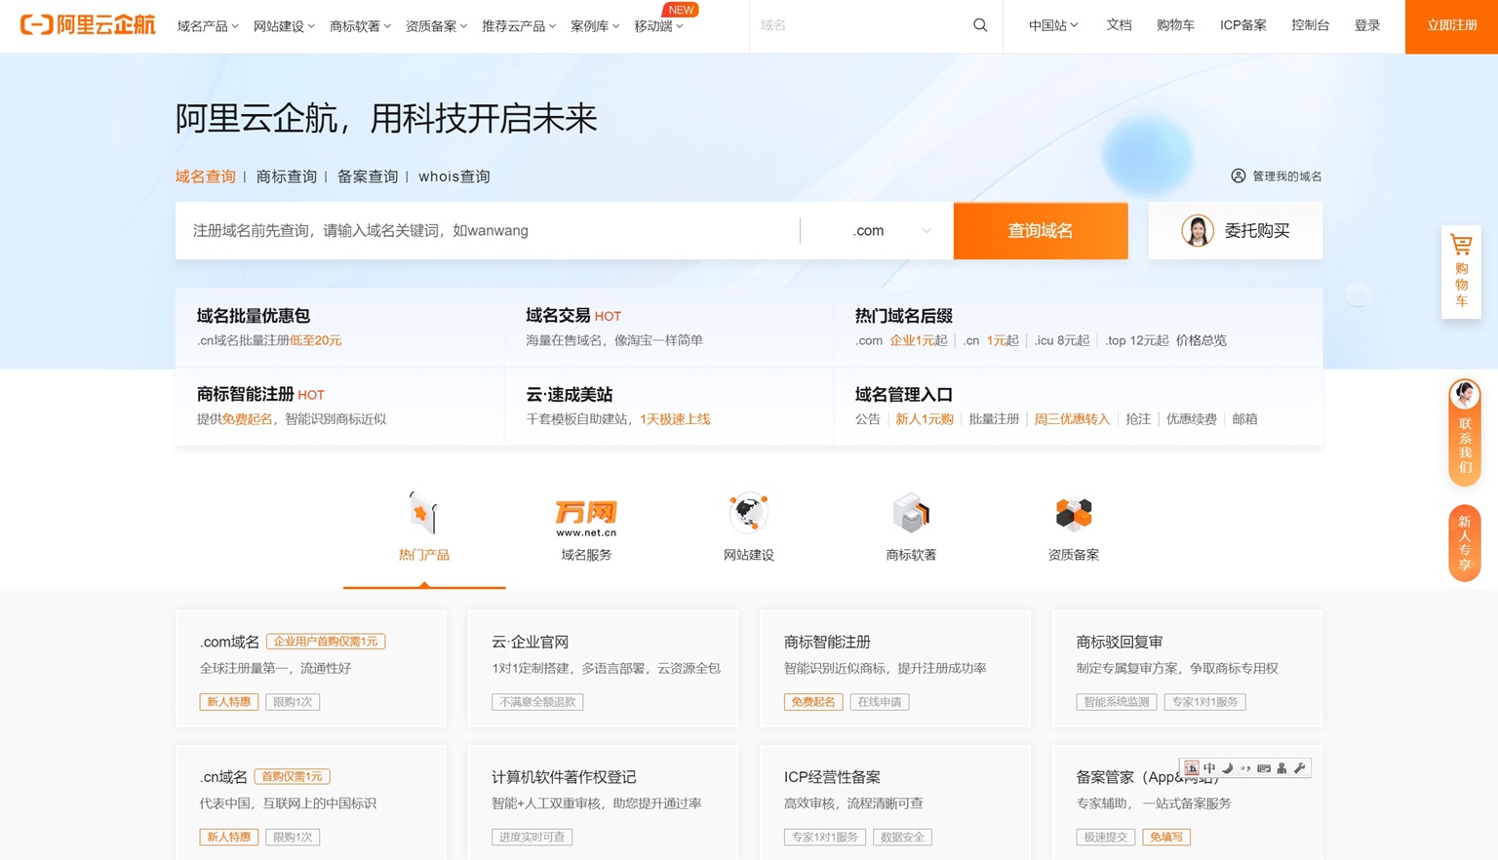
Task: Click the 企业1元起 .com price link
Action: click(918, 340)
